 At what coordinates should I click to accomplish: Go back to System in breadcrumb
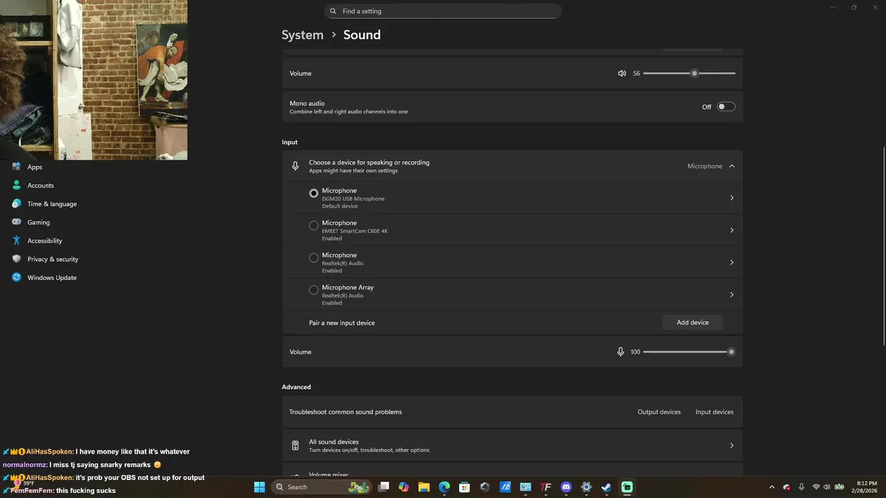coord(302,35)
